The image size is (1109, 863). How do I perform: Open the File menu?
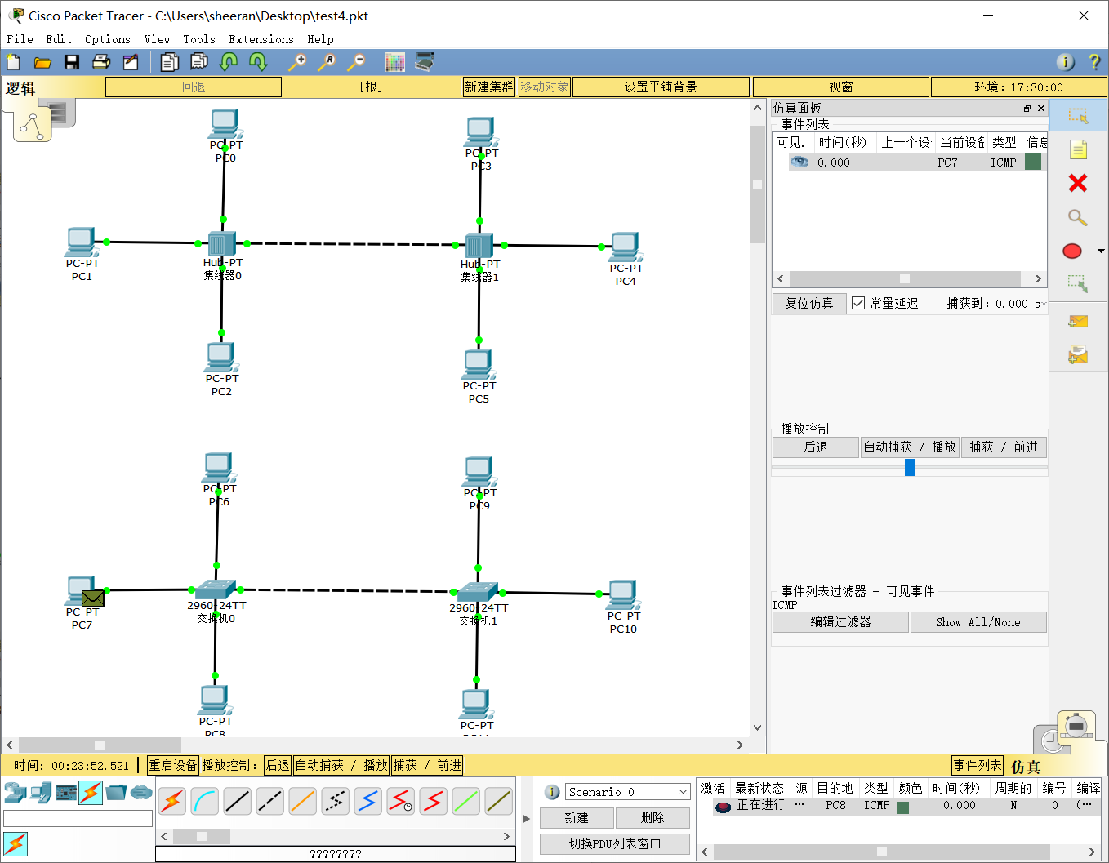(x=20, y=39)
